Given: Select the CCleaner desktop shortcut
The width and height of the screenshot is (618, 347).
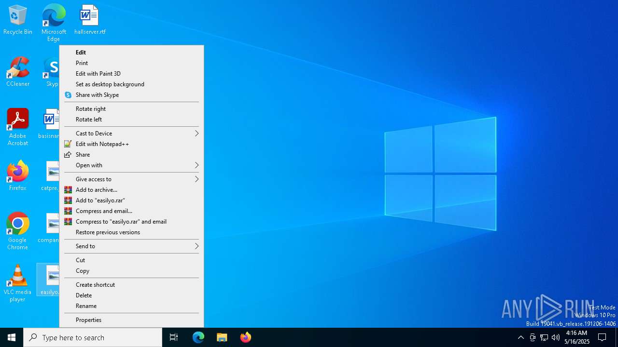Looking at the screenshot, I should tap(18, 72).
